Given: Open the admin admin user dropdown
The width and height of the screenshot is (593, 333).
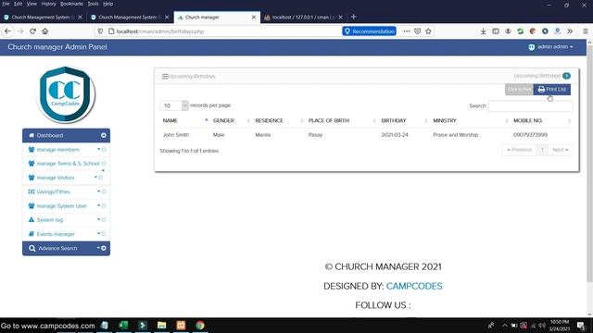Looking at the screenshot, I should coord(550,47).
